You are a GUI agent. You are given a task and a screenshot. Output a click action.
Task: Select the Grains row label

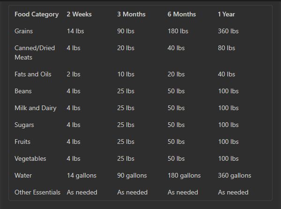click(24, 31)
